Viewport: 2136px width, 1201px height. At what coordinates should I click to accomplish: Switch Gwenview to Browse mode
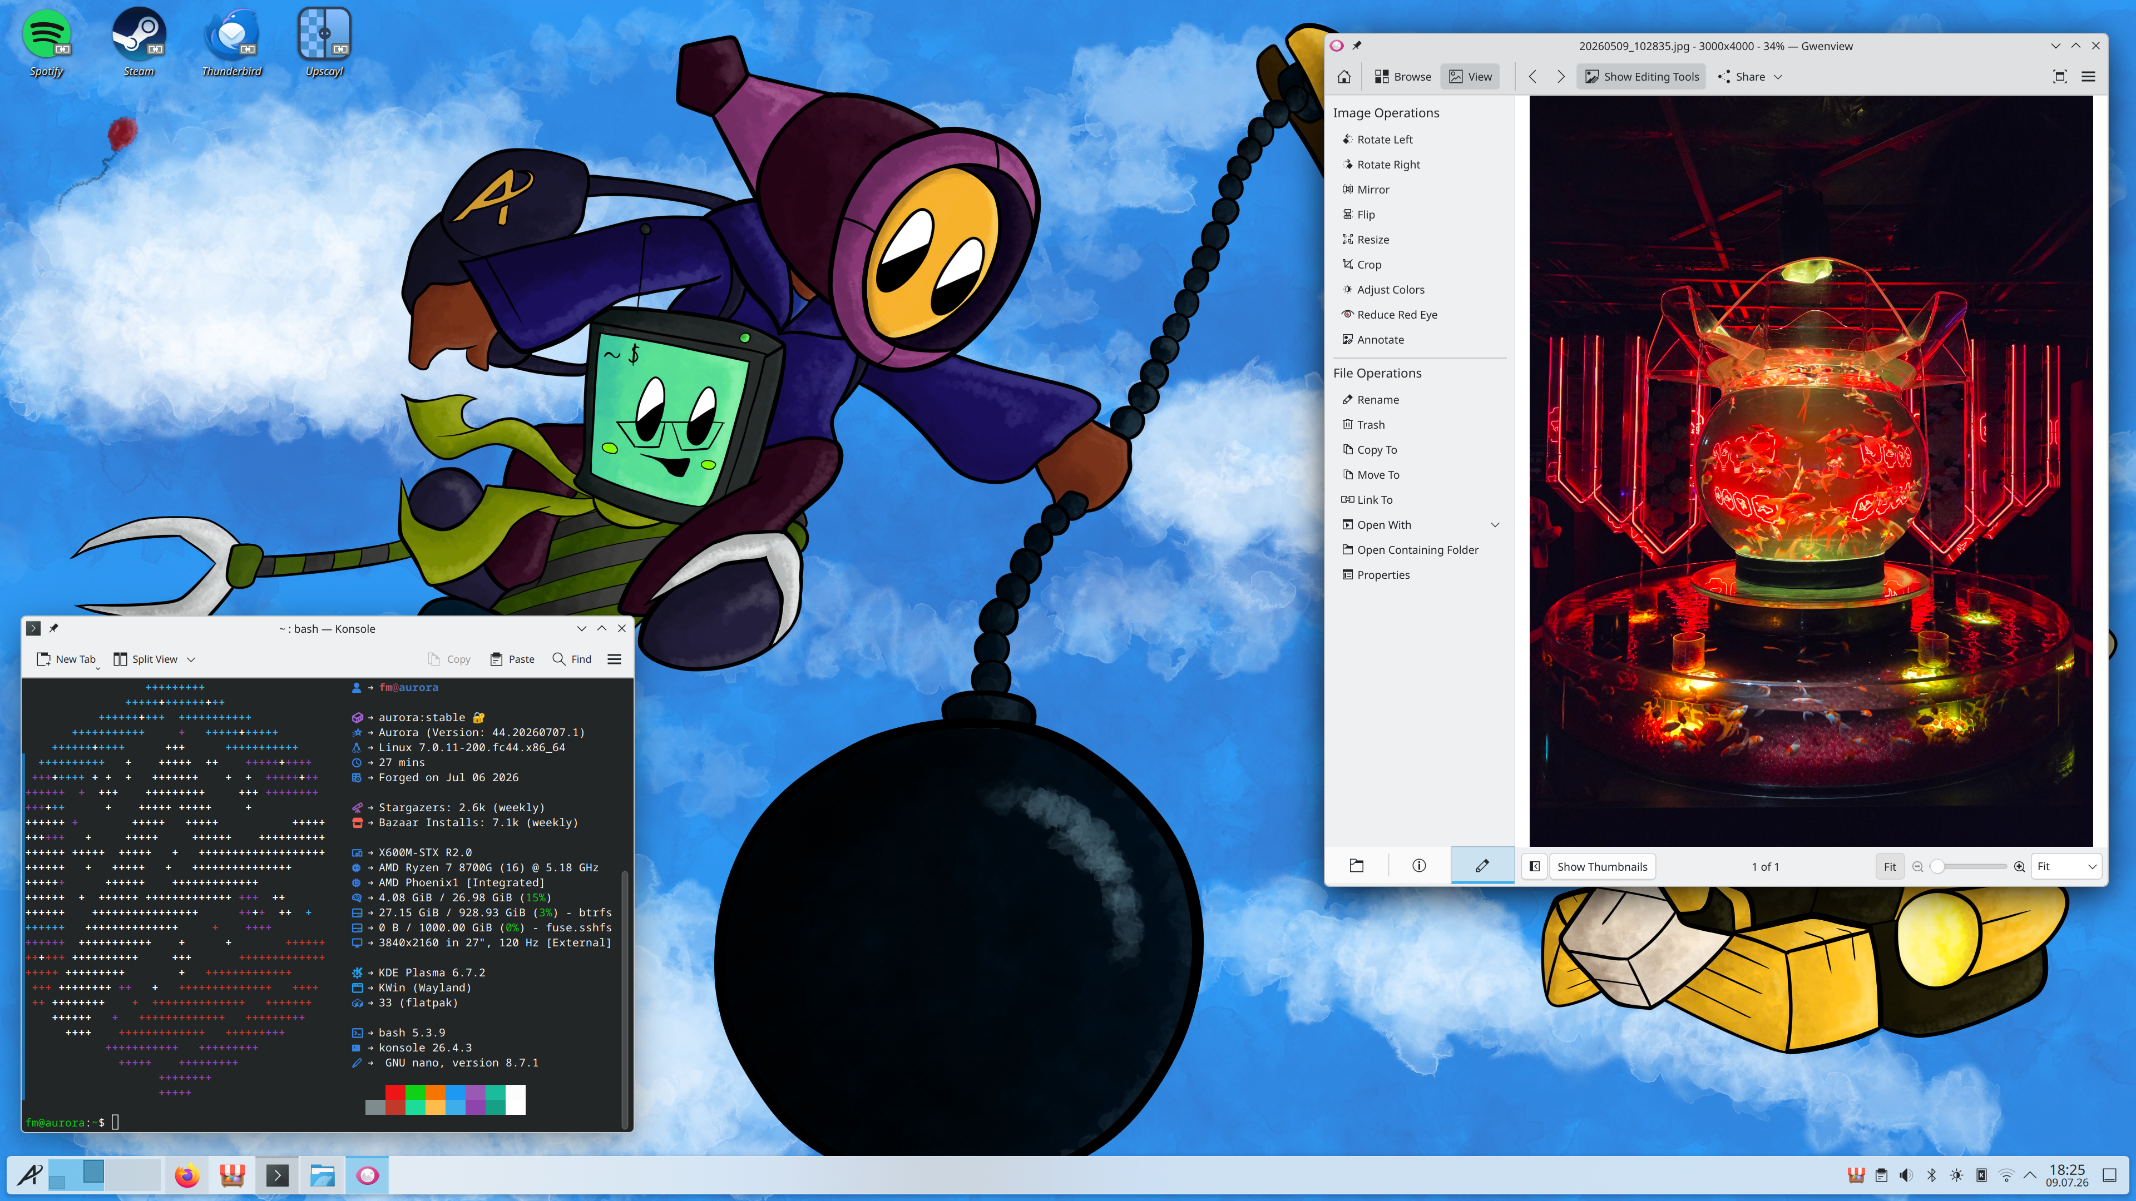(1403, 76)
